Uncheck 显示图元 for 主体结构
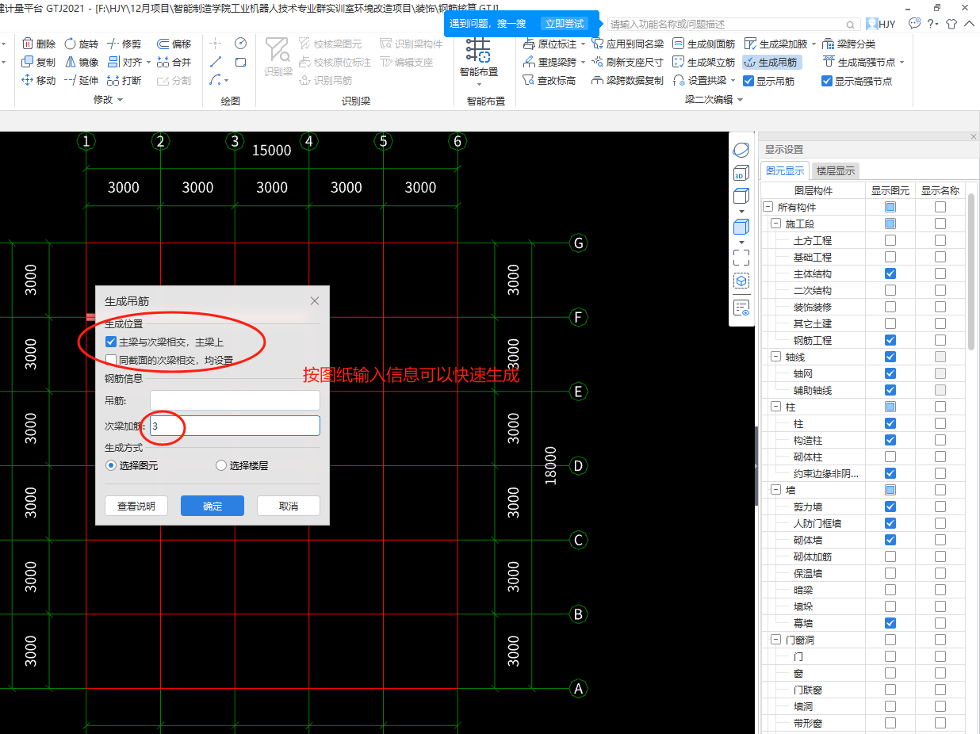This screenshot has width=980, height=734. coord(890,273)
